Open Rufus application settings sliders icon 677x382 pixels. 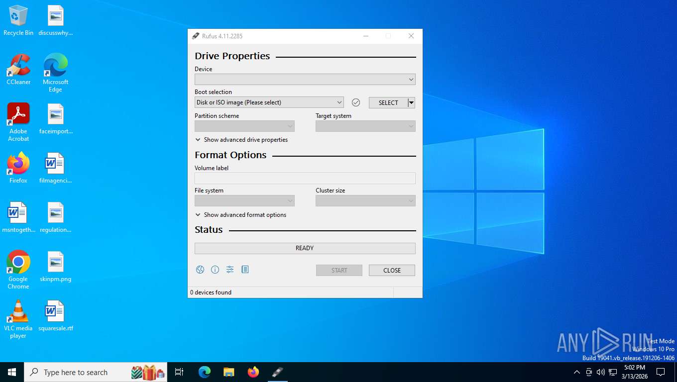[230, 270]
